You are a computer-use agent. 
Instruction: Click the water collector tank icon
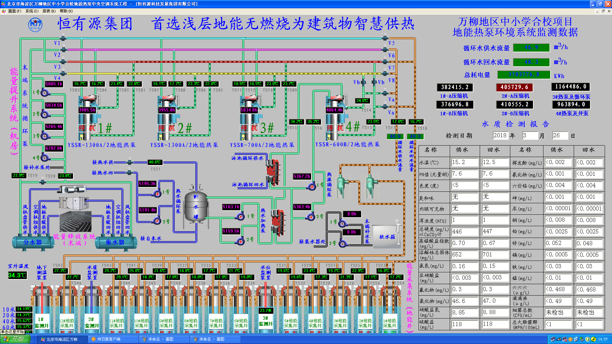pos(115,242)
